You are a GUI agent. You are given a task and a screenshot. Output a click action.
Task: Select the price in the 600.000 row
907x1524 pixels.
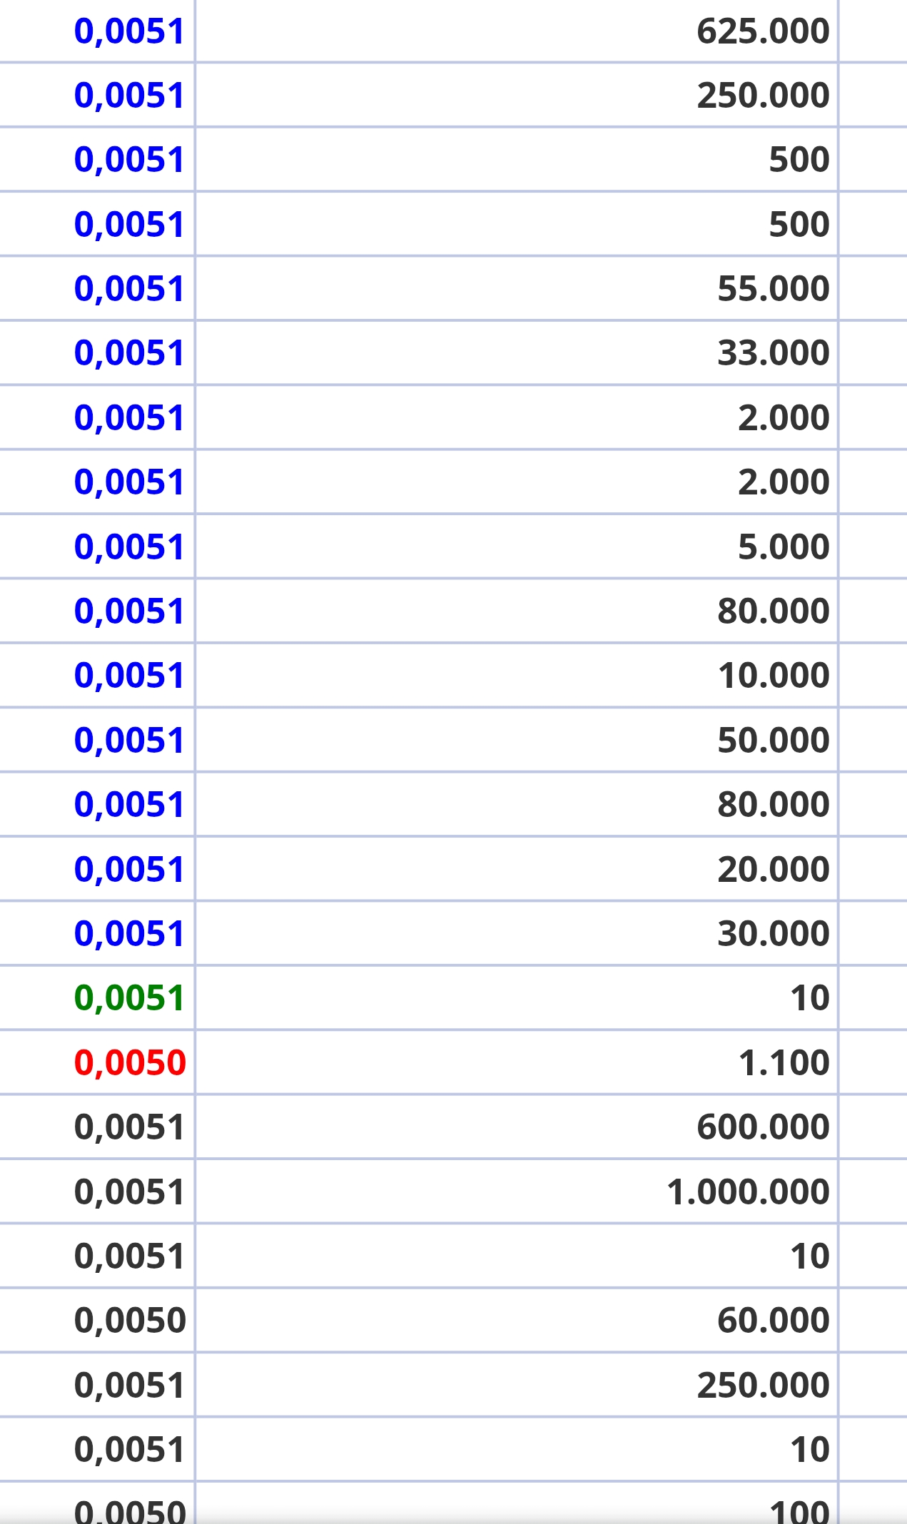(129, 1127)
